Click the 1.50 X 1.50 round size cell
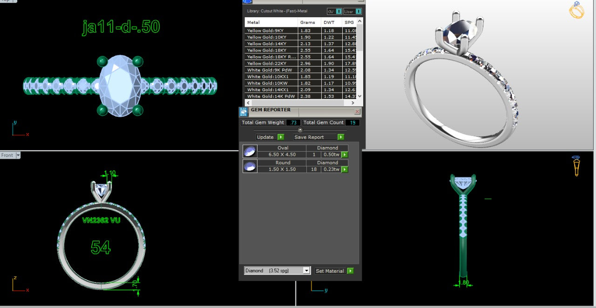The image size is (596, 308). 282,169
